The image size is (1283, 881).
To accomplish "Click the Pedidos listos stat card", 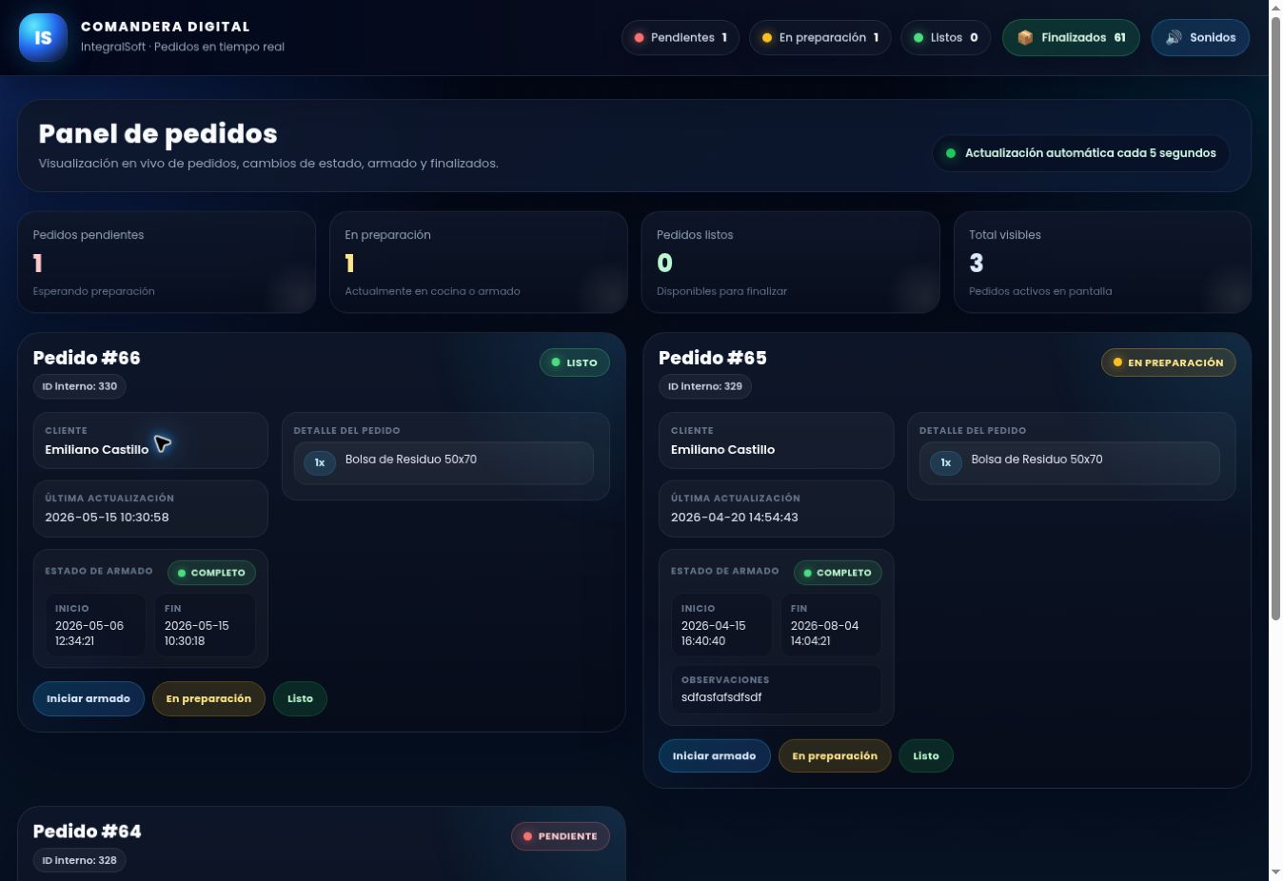I will coord(791,263).
